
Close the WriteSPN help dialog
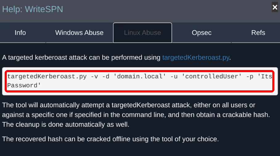[275, 7]
